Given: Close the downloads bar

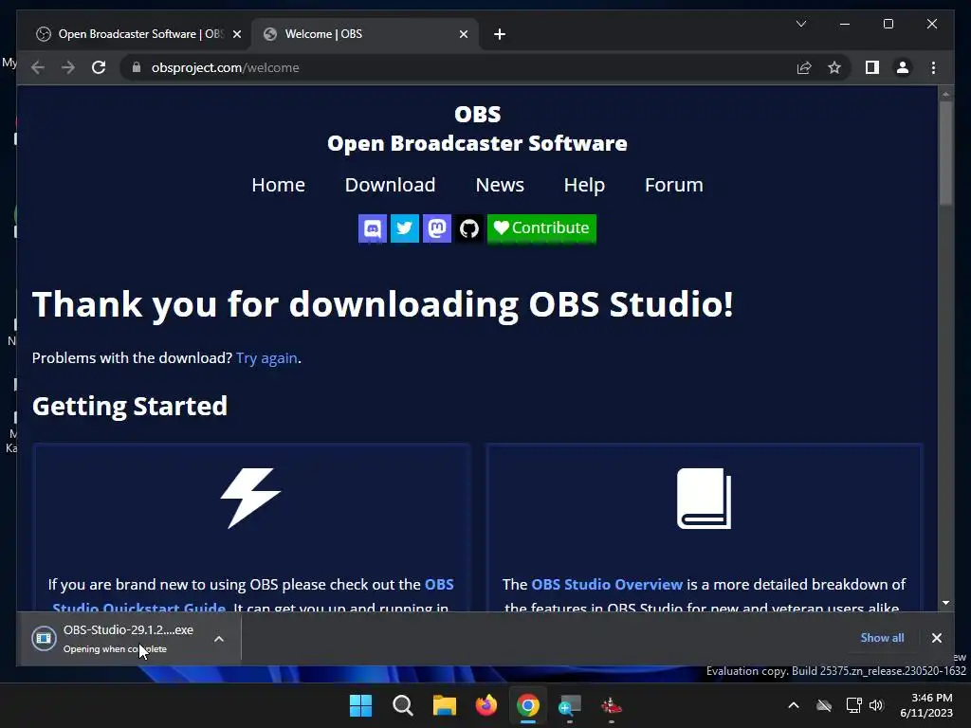Looking at the screenshot, I should [936, 638].
